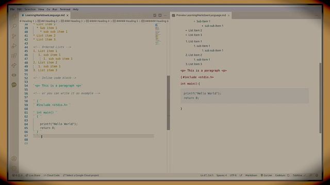The image size is (330, 185).
Task: Expand the '### Heading 3' breadcrumb
Action: tap(72, 21)
